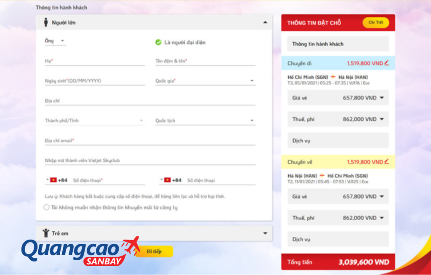Click the Chuyến về yellow header bar
The height and width of the screenshot is (275, 431).
click(x=338, y=162)
